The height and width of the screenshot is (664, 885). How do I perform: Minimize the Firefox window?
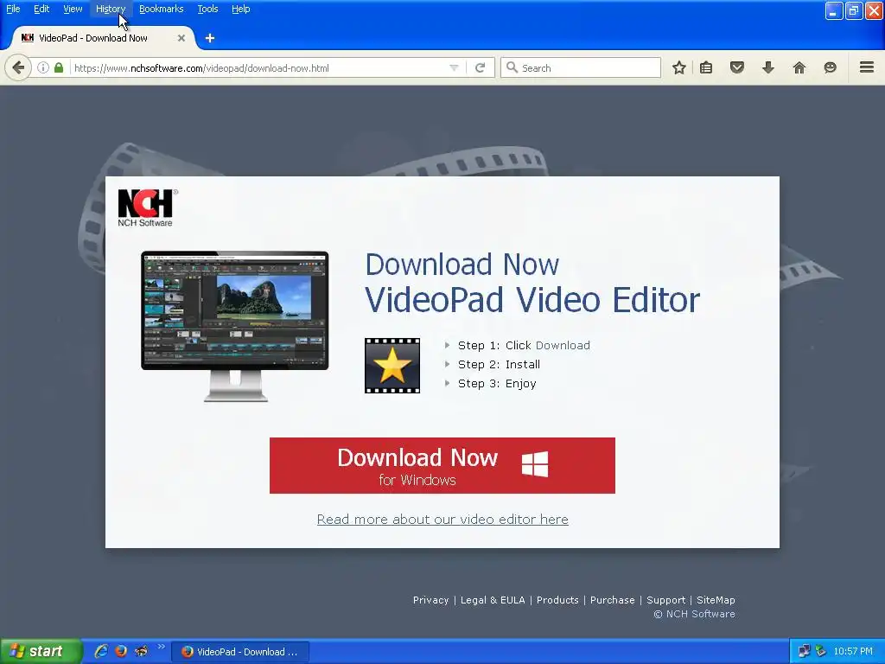coord(834,10)
